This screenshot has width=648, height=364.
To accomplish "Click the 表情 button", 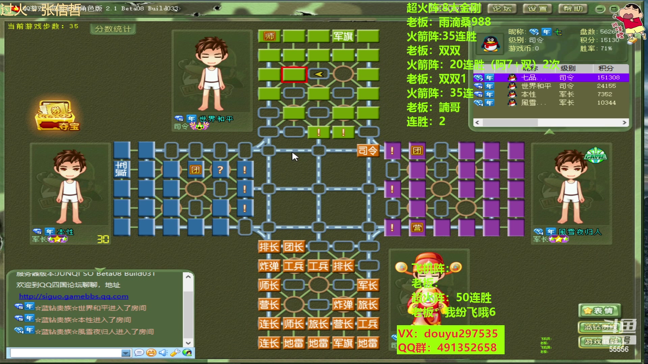I will point(599,311).
